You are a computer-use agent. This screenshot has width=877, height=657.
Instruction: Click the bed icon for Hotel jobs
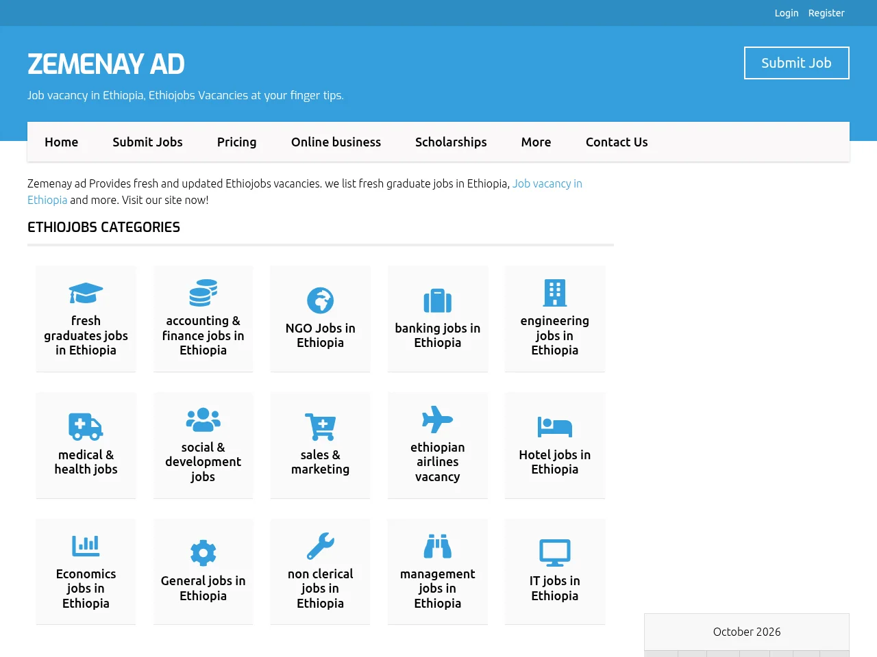555,427
